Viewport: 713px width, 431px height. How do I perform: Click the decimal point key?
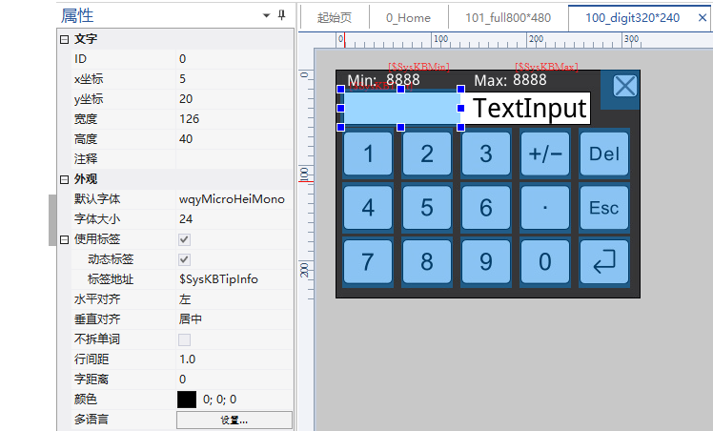click(x=544, y=208)
